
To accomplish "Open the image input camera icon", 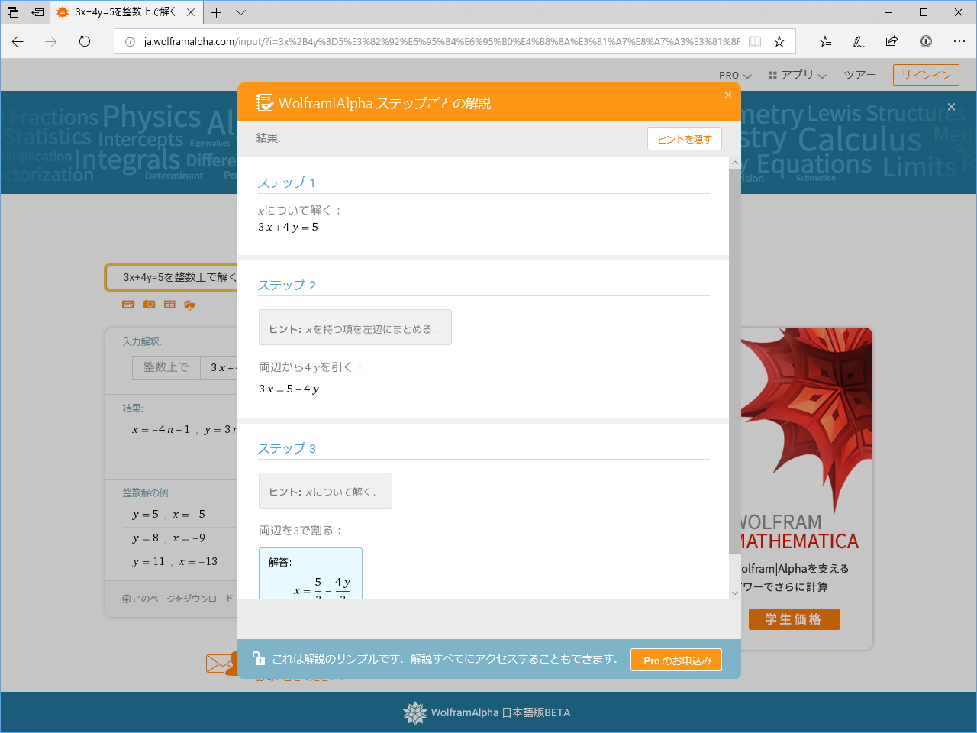I will 149,305.
